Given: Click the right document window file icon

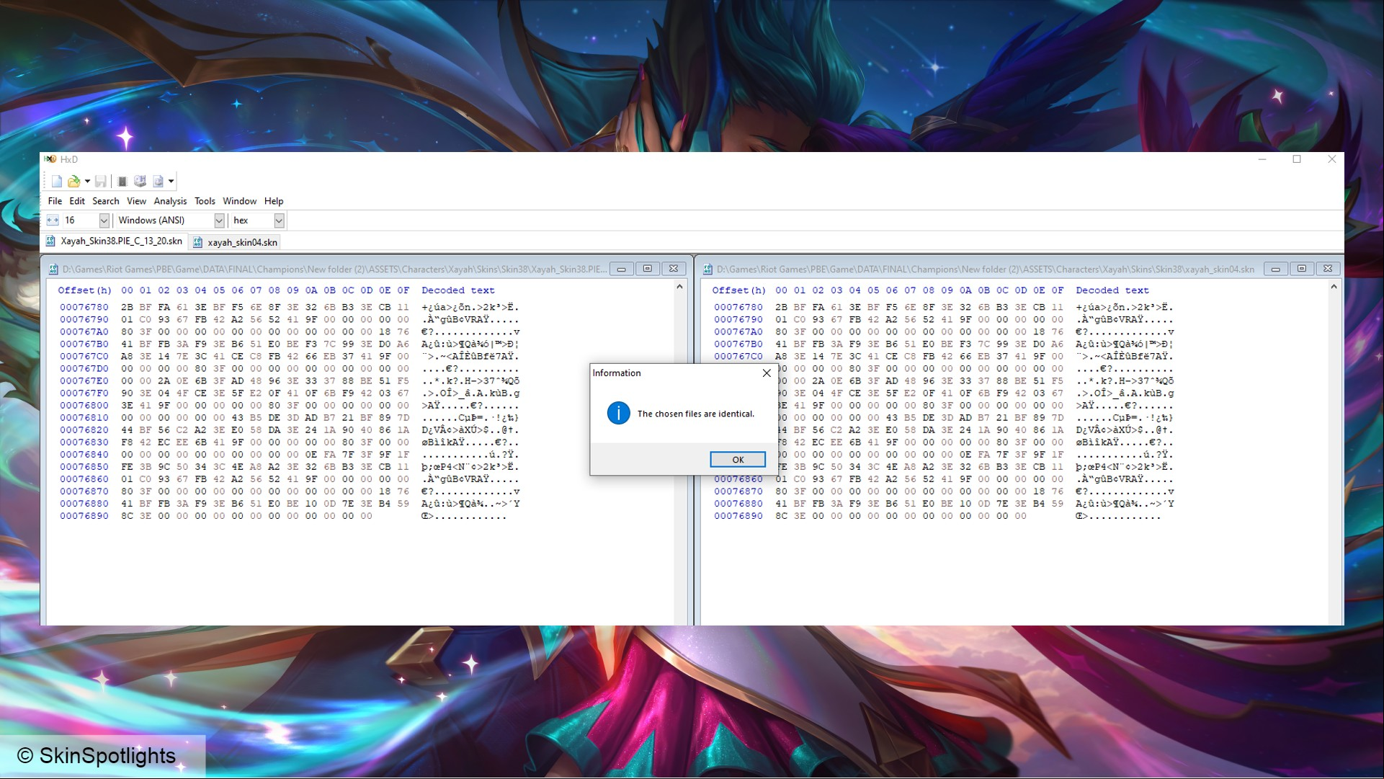Looking at the screenshot, I should click(x=707, y=270).
